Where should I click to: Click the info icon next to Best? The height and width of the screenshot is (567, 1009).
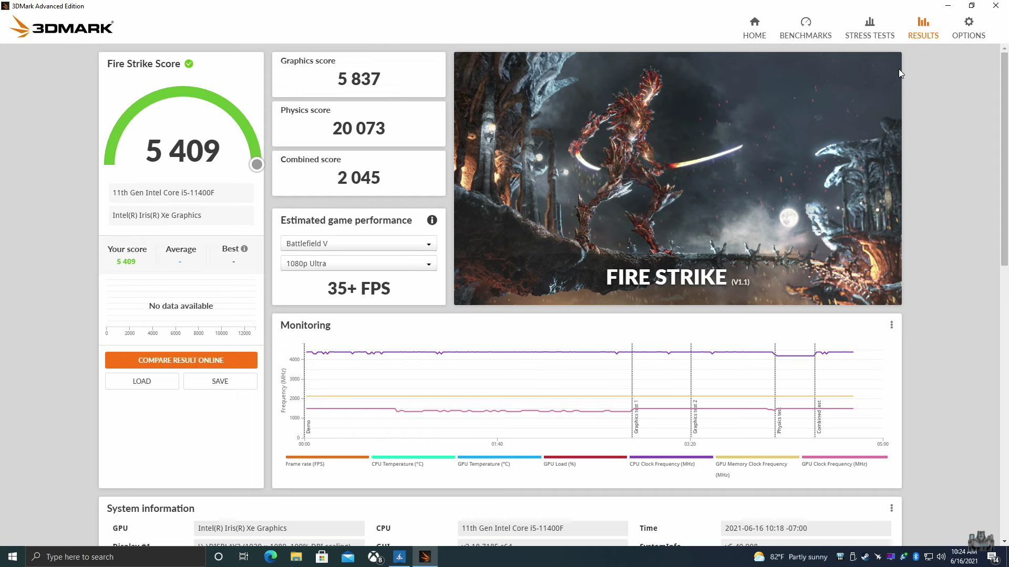244,249
